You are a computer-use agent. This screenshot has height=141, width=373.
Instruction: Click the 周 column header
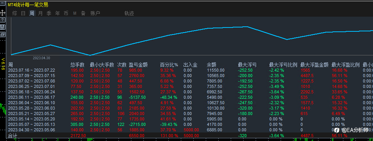click(10, 65)
